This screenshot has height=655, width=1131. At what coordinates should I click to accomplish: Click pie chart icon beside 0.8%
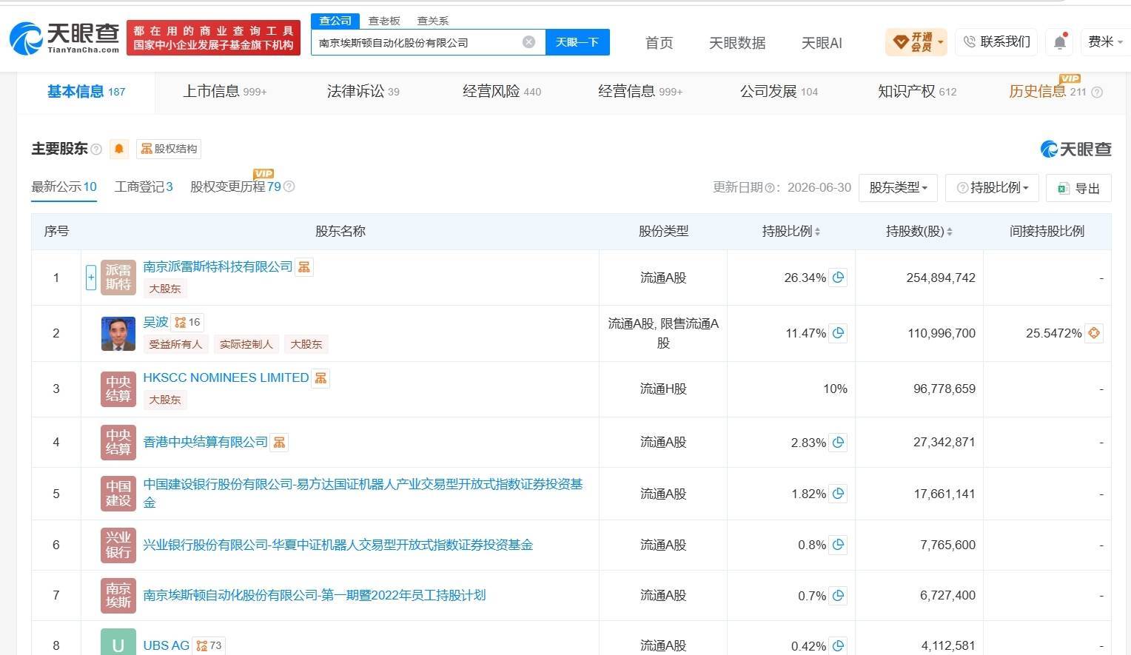click(838, 545)
